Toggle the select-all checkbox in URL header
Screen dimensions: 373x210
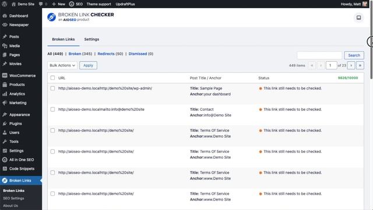point(52,78)
